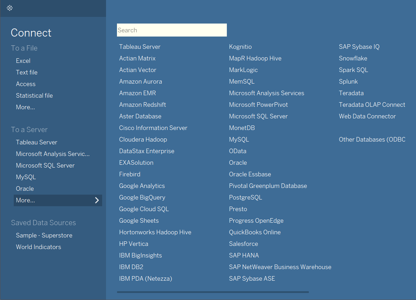The height and width of the screenshot is (300, 416).
Task: Connect to Cloudera Hadoop
Action: click(143, 139)
